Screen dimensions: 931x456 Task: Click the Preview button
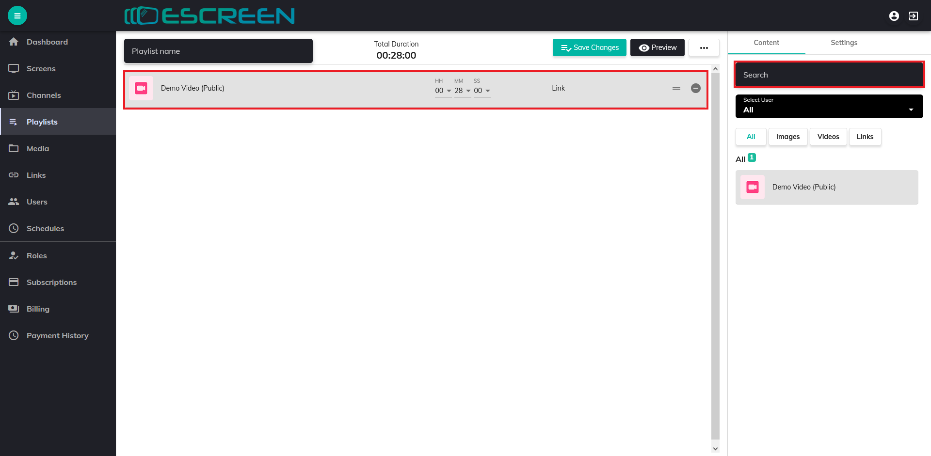(657, 47)
